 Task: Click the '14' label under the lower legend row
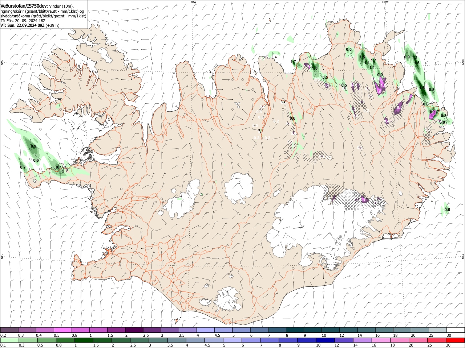pos(355,345)
